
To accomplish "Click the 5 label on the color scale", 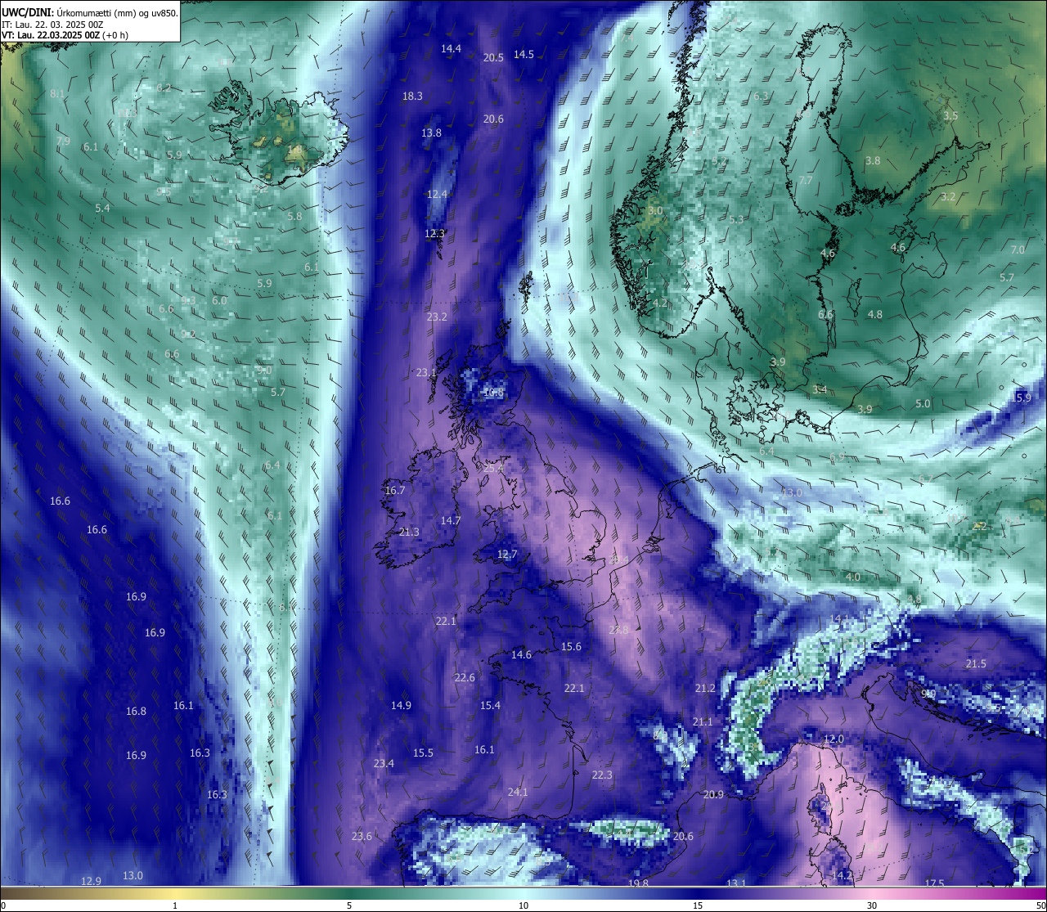I will [349, 905].
